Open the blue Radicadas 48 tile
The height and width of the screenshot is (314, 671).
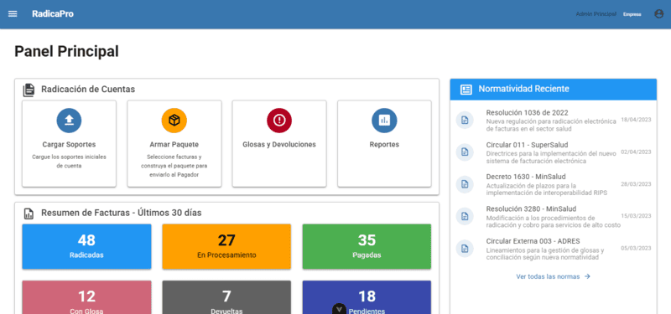pyautogui.click(x=86, y=246)
